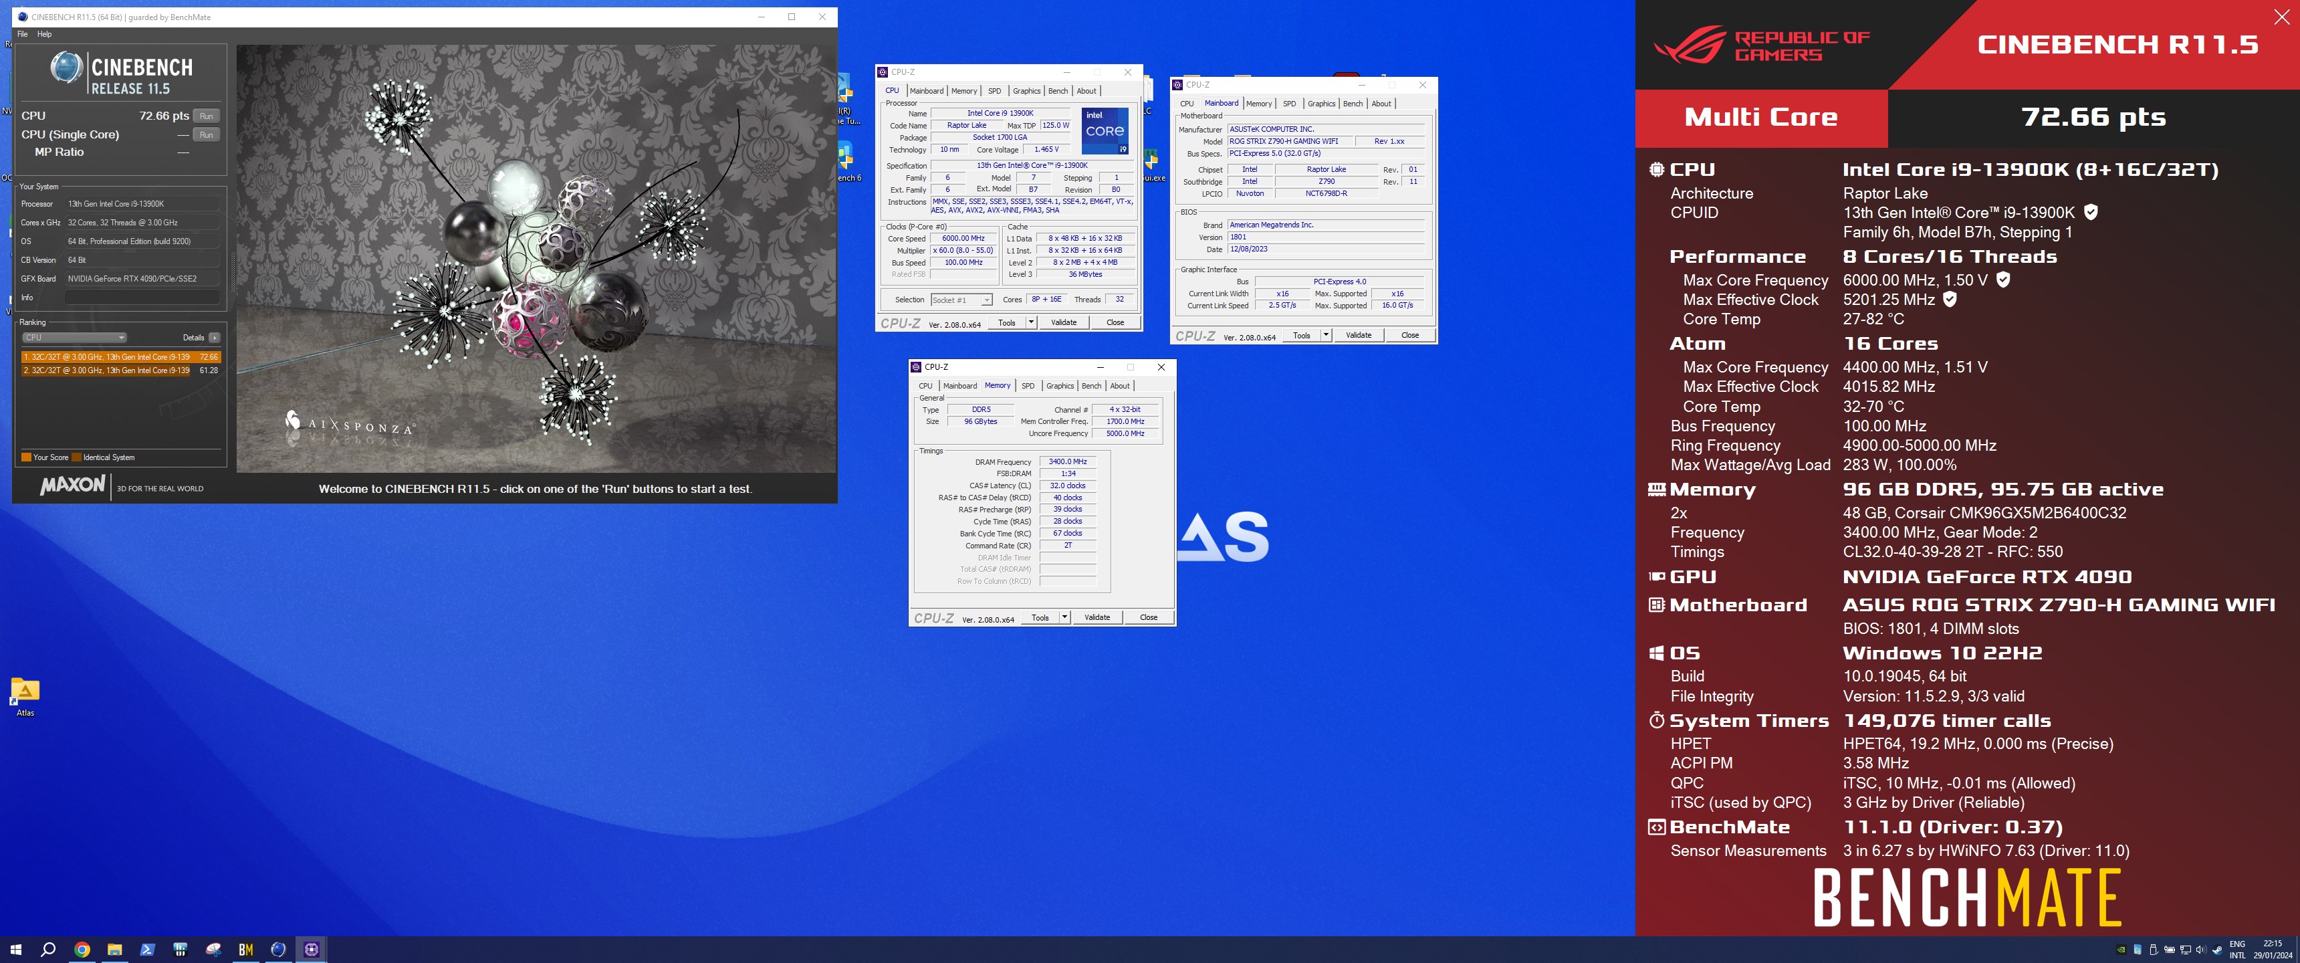Switch to CPU-Z via its taskbar icon

[312, 950]
